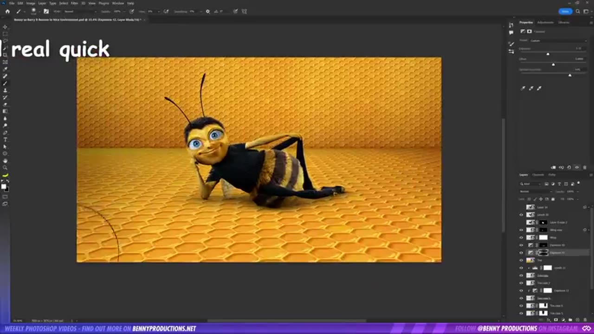
Task: Select the Type tool in toolbar
Action: pyautogui.click(x=5, y=139)
